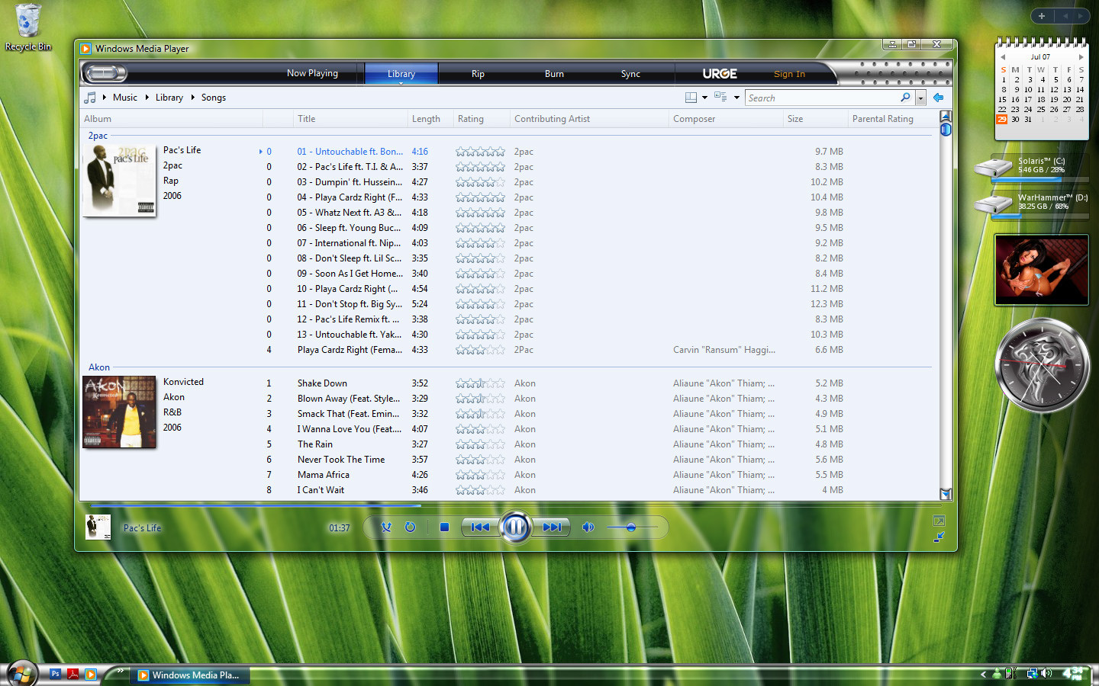Click the Pac's Life album cover

click(x=119, y=181)
